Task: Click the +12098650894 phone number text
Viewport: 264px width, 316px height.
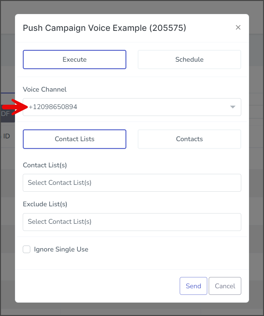Action: [53, 107]
